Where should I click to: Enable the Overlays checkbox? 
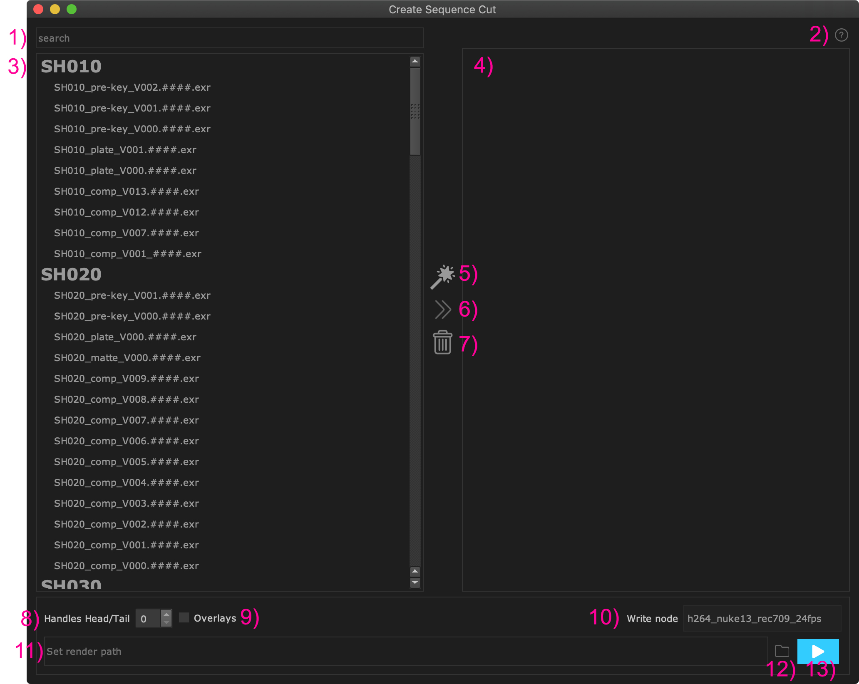[184, 617]
